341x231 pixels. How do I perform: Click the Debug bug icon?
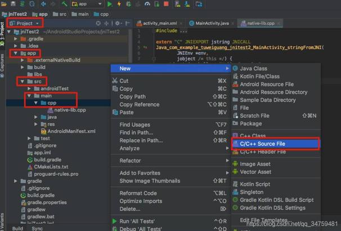(128, 4)
